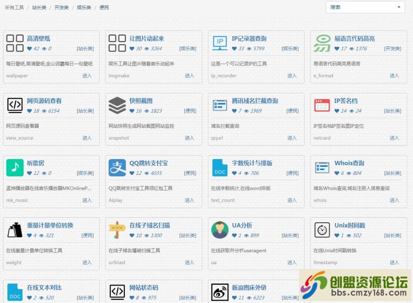Viewport: 413px width, 303px height.
Task: Open the Unix时间戳 title link
Action: tap(350, 225)
